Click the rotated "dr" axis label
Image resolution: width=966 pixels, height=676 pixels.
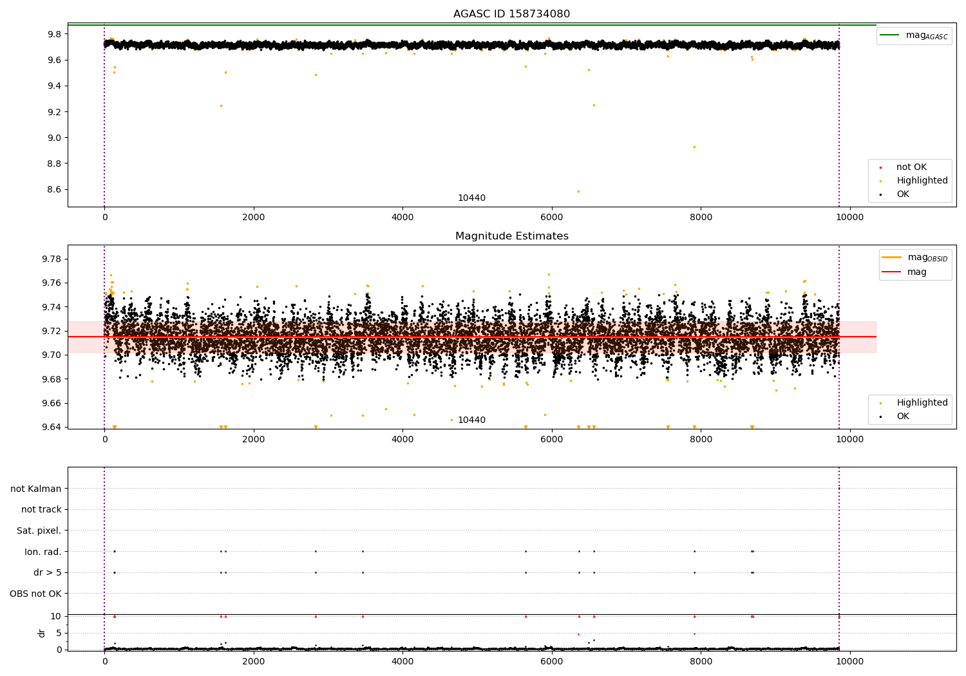point(42,634)
